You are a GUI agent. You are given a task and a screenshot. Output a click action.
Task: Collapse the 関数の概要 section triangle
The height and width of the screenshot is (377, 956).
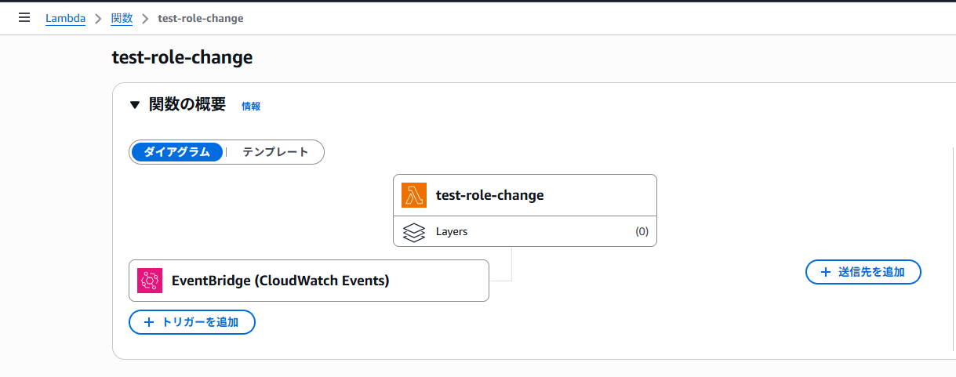click(134, 105)
